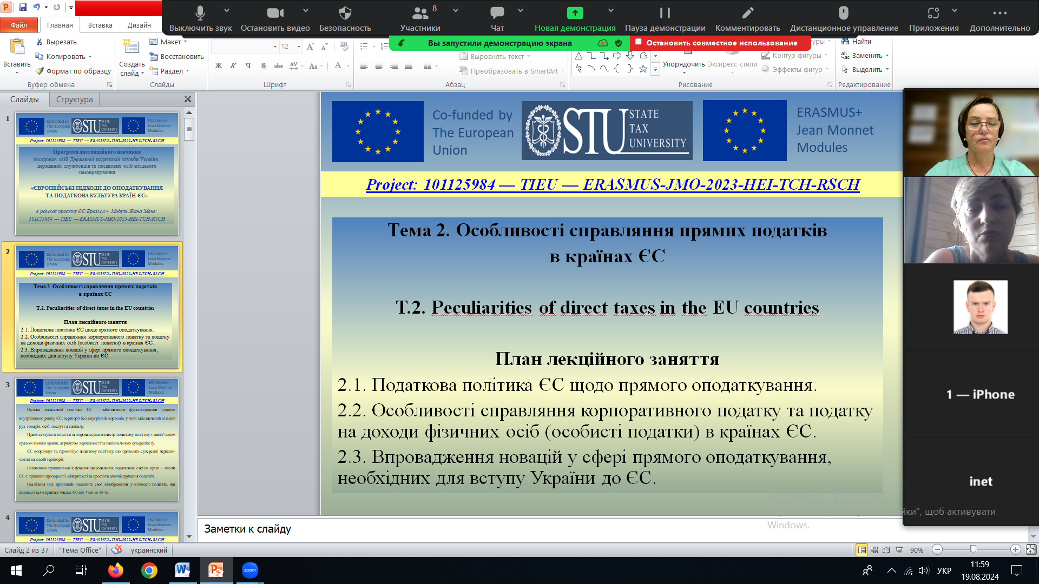Fit slide to window icon
Screen dimensions: 1039x584
pyautogui.click(x=1031, y=549)
